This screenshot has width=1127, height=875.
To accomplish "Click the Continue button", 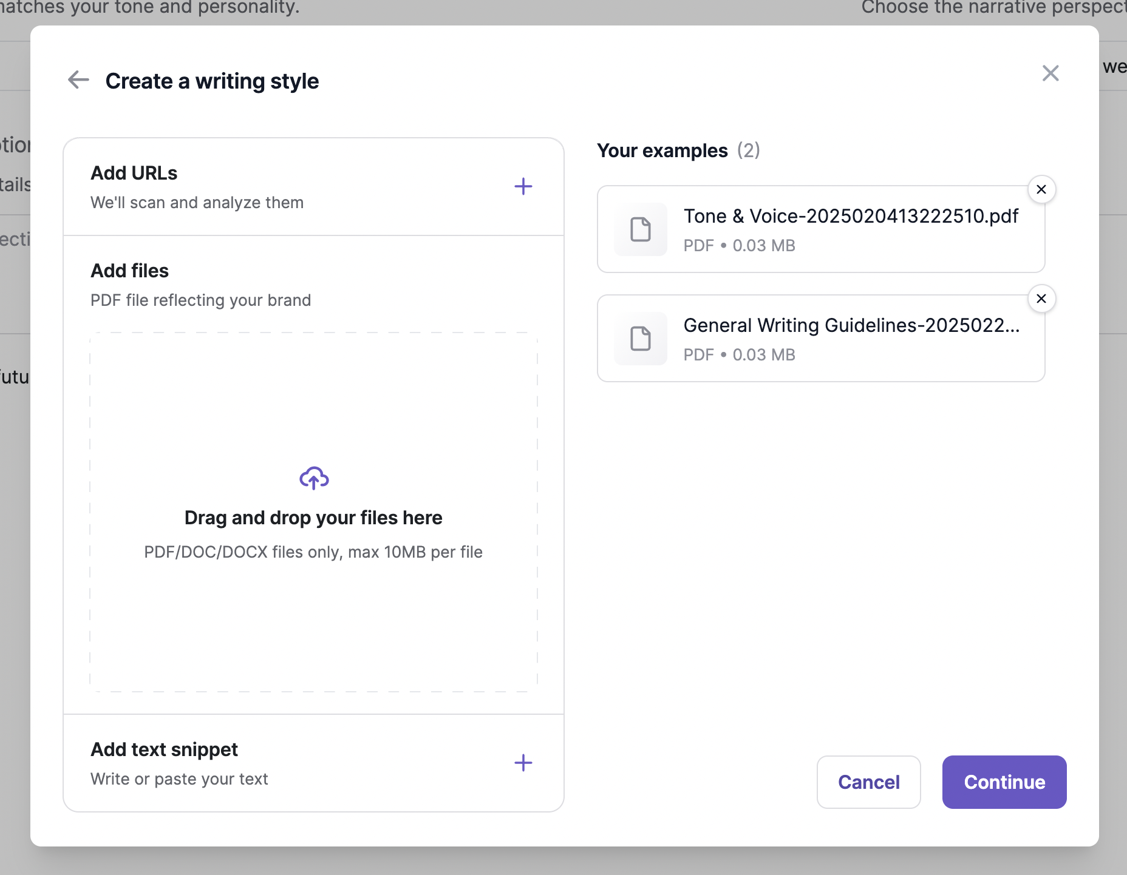I will 1003,782.
